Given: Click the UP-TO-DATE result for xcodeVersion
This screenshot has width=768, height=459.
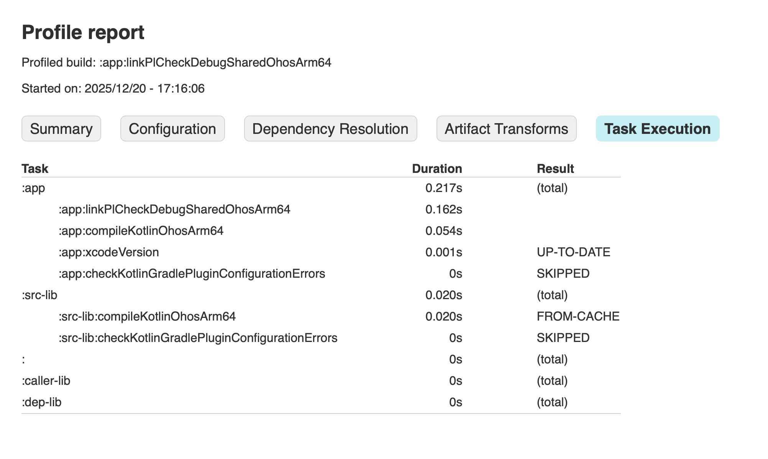Looking at the screenshot, I should coord(573,252).
